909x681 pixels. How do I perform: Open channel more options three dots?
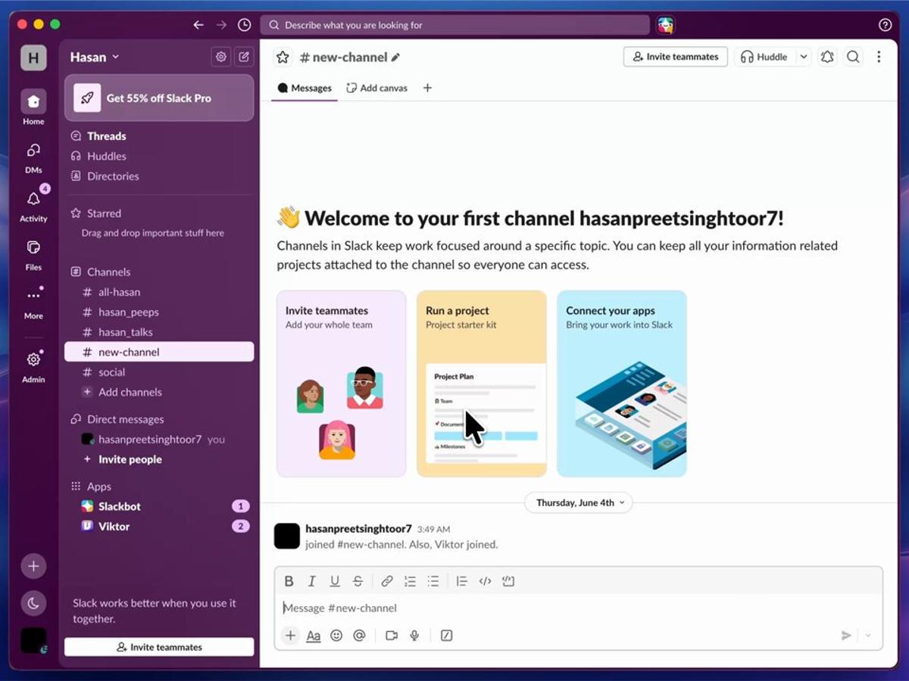tap(879, 57)
